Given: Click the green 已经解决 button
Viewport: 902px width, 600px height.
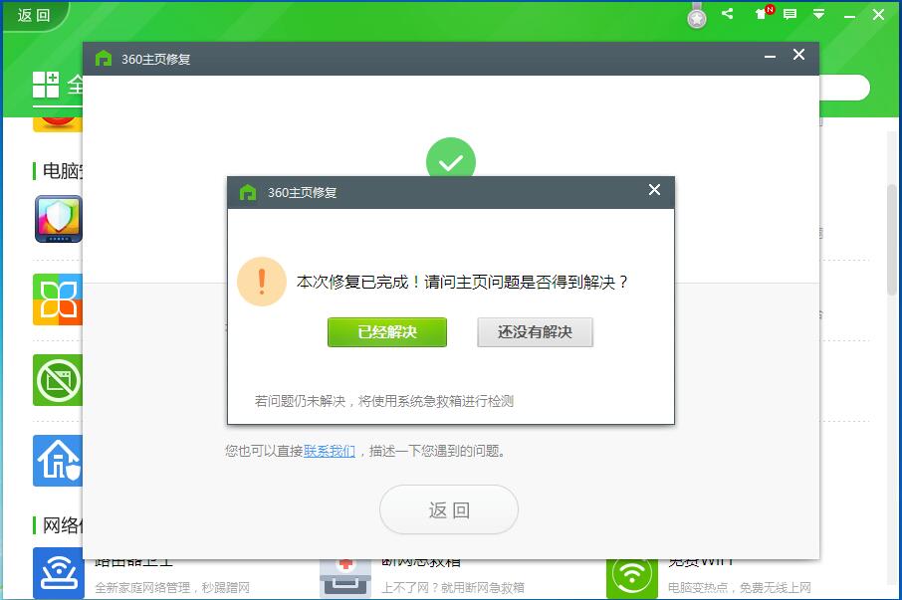Looking at the screenshot, I should [386, 331].
